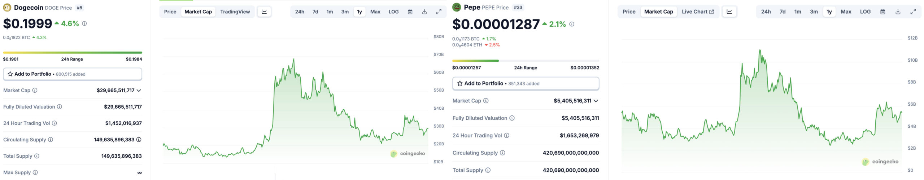
Task: Switch Pepe chart type via line chart icon
Action: tap(729, 12)
